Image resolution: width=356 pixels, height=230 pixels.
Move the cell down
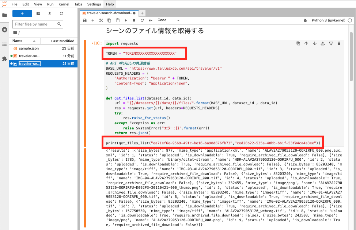(x=314, y=43)
